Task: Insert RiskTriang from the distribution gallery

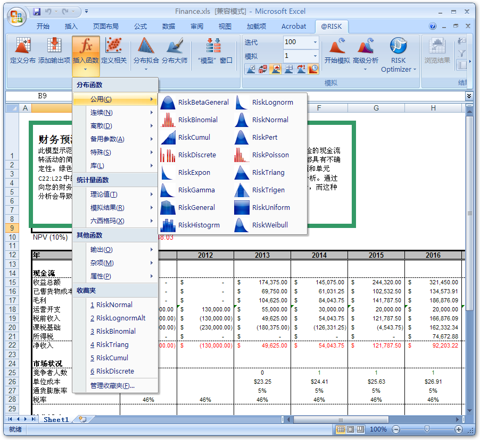Action: point(269,173)
